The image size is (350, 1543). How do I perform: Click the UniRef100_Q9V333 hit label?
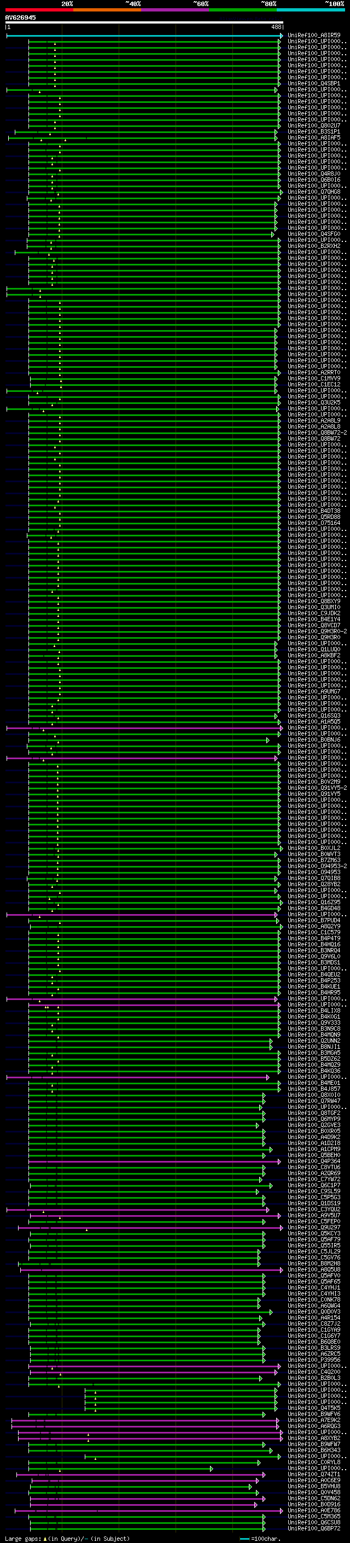pyautogui.click(x=314, y=1022)
